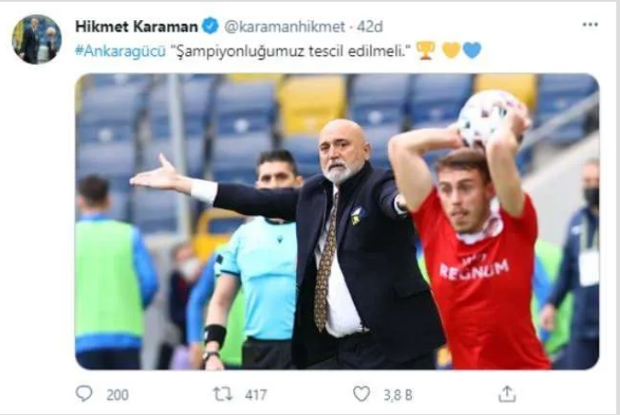Click the Hikmet Karaman display name
The image size is (620, 415).
[137, 27]
